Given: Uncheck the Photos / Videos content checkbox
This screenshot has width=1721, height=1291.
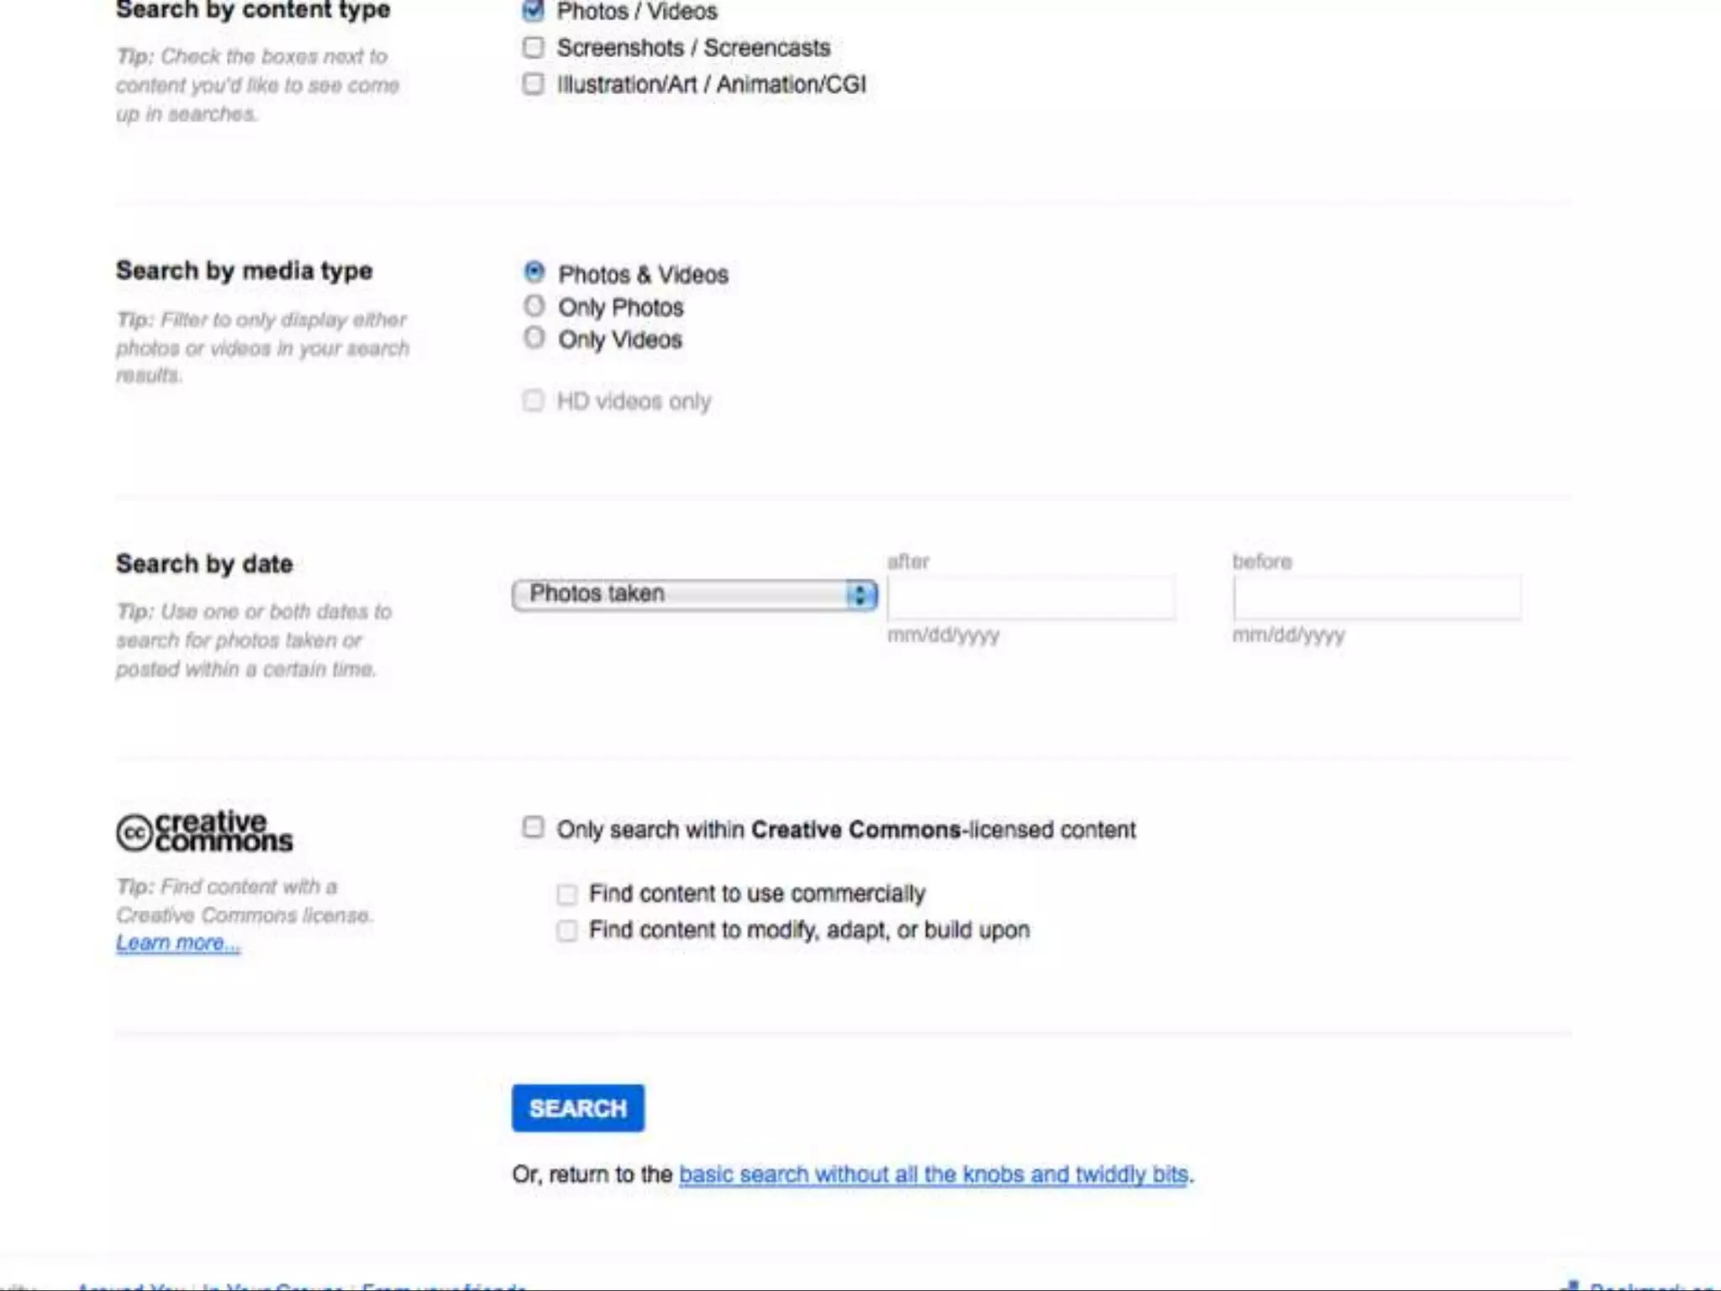Looking at the screenshot, I should 533,11.
